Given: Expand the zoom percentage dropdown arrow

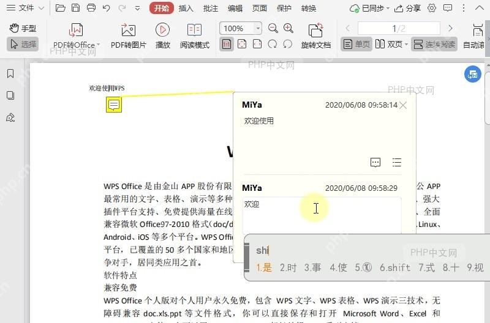Looking at the screenshot, I should [x=258, y=28].
